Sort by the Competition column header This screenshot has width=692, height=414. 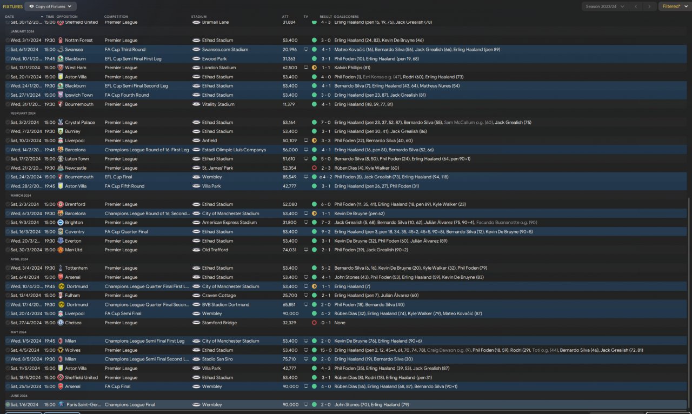point(116,17)
